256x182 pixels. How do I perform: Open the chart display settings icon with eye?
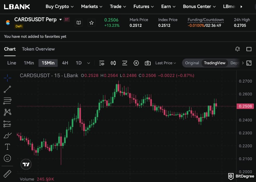coord(102,63)
